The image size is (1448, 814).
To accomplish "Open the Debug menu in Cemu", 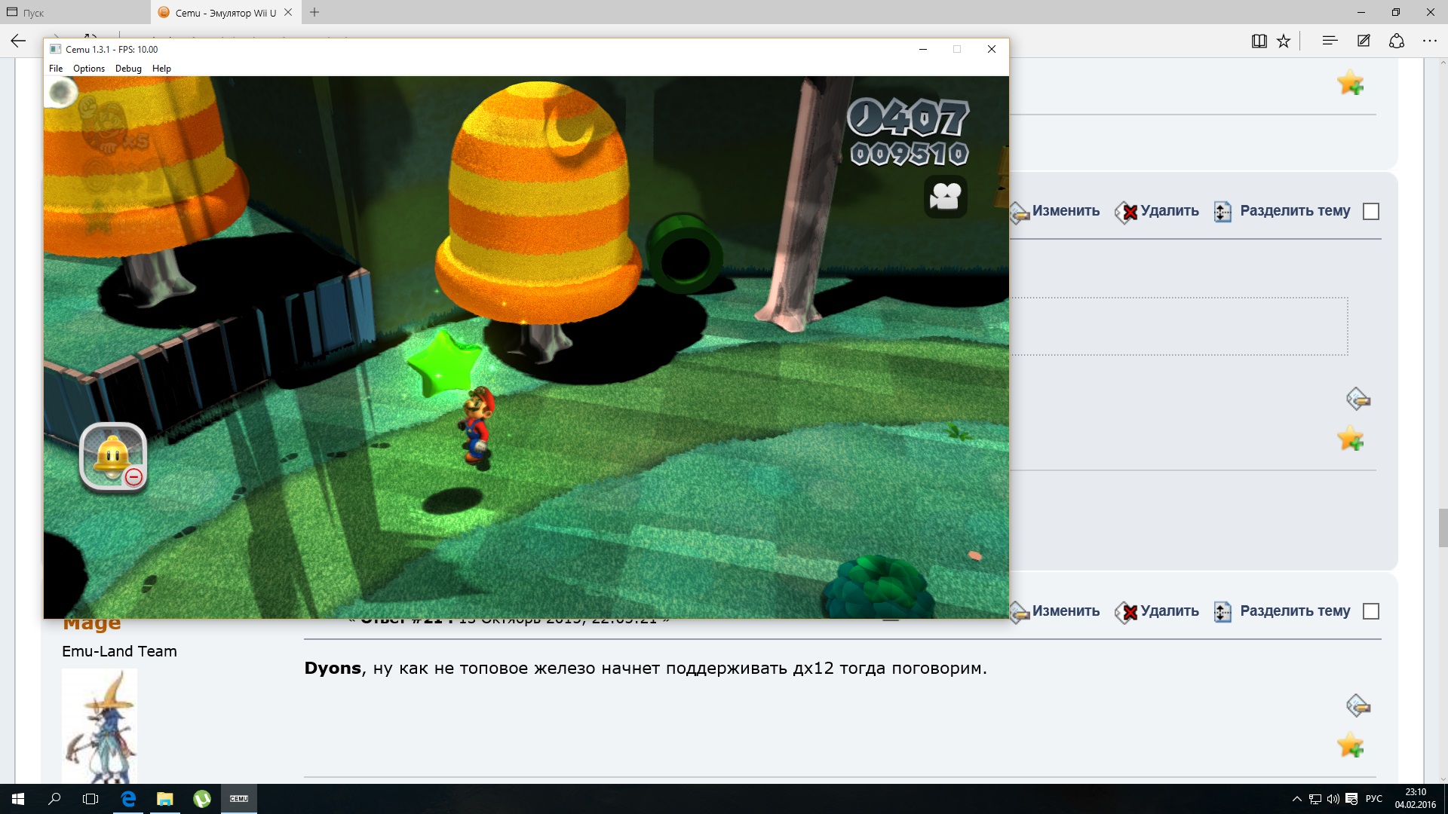I will click(128, 68).
